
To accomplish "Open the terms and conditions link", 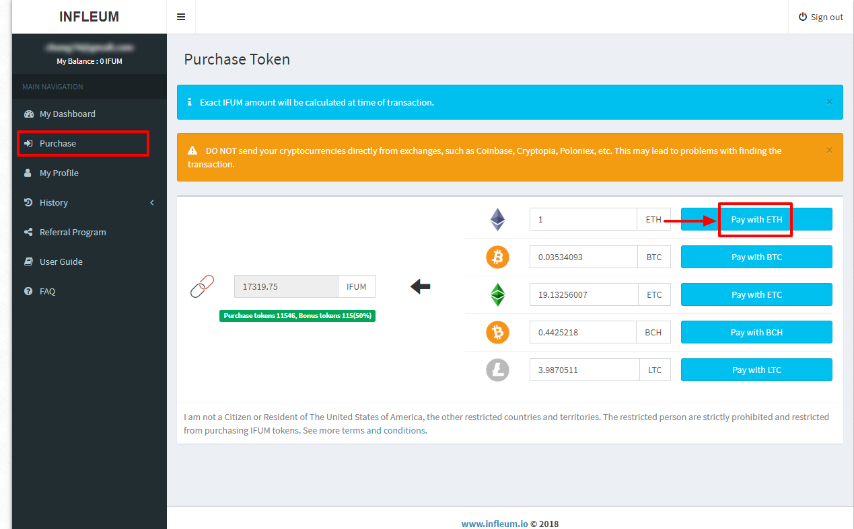I will [x=384, y=430].
